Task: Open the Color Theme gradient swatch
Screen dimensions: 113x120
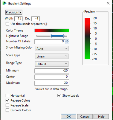Action: (x=52, y=31)
